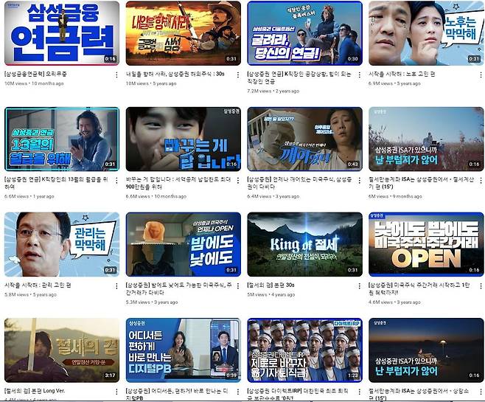Open the K직장인 공감상황 video title
The width and height of the screenshot is (485, 402).
point(299,77)
